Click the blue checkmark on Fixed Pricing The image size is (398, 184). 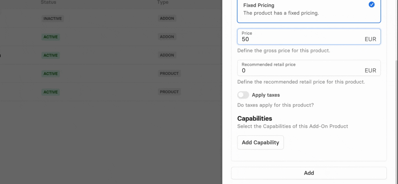click(x=372, y=5)
